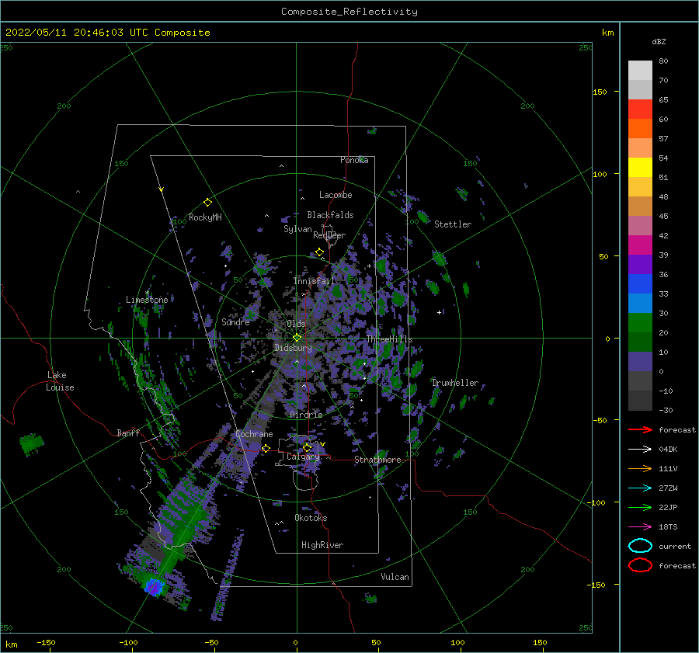This screenshot has height=653, width=699.
Task: Click the HighRiver town label
Action: tap(322, 545)
